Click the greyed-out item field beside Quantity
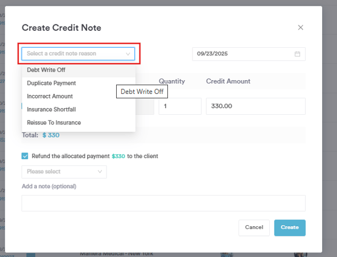Viewport: 337px width, 257px height. point(145,106)
